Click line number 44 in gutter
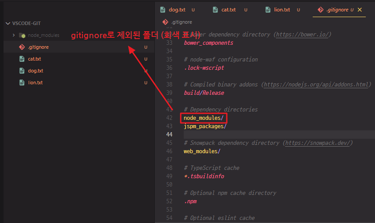The width and height of the screenshot is (375, 223). (169, 134)
